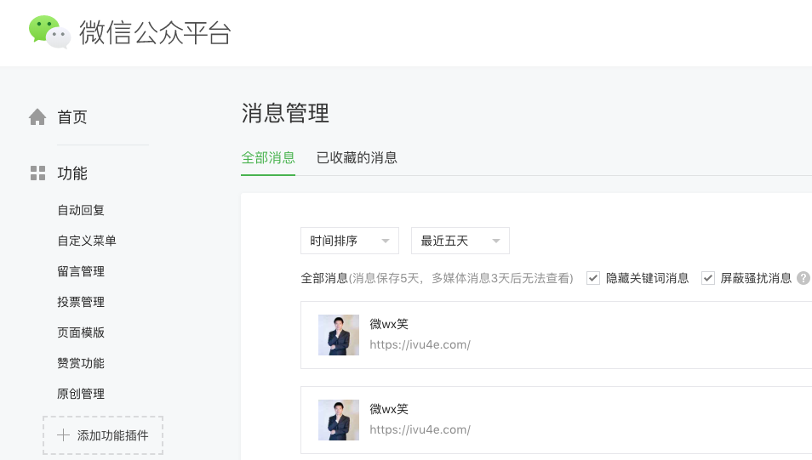
Task: Open 投票管理 in the sidebar
Action: click(81, 302)
